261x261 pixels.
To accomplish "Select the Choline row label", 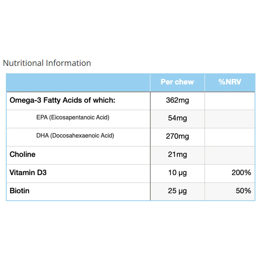I will pos(22,155).
